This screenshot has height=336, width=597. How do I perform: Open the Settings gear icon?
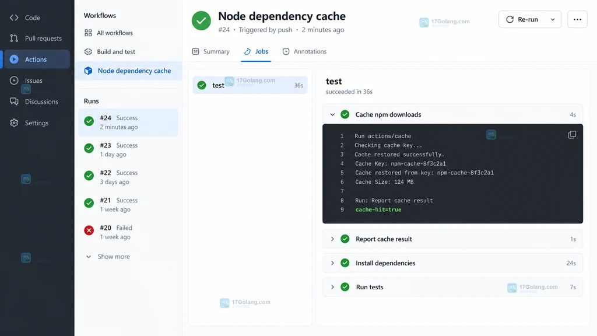pos(14,123)
